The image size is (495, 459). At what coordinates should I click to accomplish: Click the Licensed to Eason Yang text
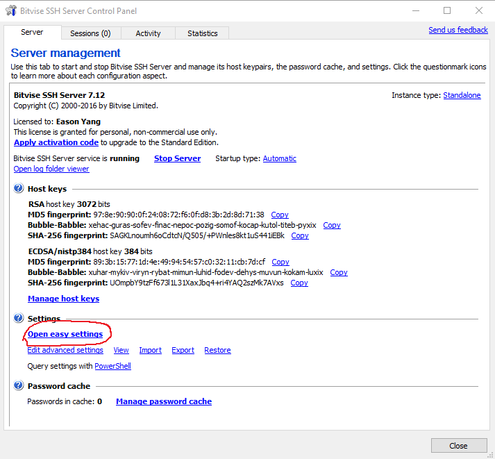pos(57,122)
